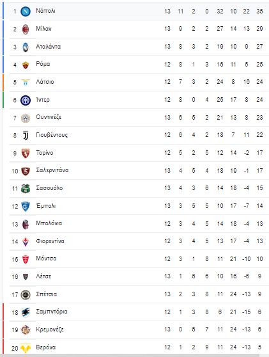This screenshot has height=357, width=269.
Task: Click the Roma crest icon
Action: pos(26,65)
